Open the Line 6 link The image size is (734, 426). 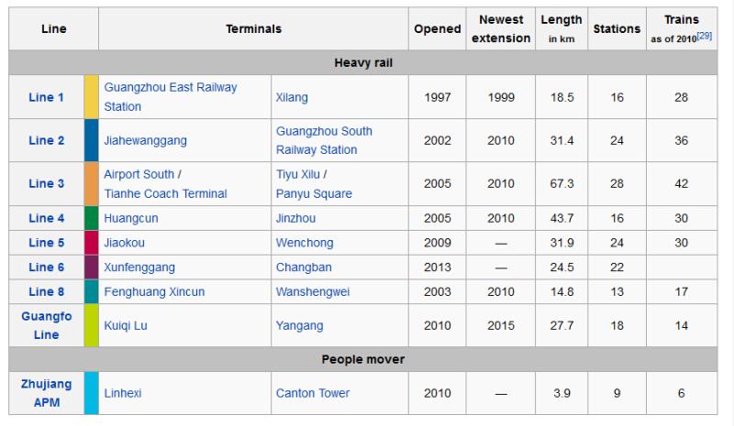click(x=46, y=267)
